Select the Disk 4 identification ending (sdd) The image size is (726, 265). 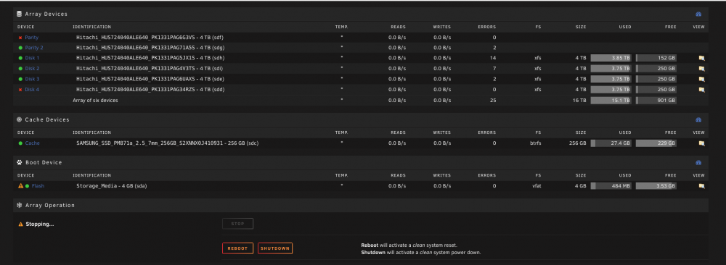click(150, 90)
